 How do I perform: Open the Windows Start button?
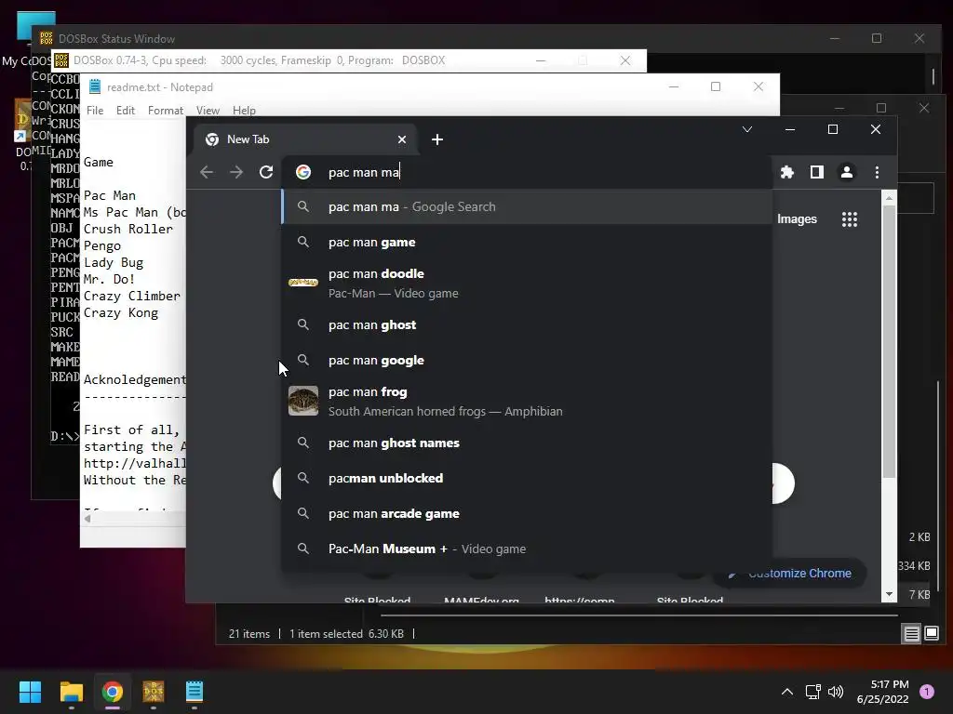(30, 692)
